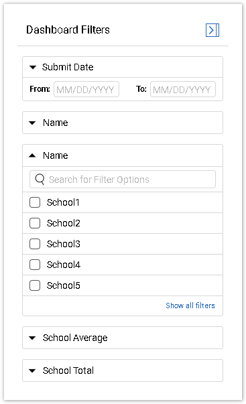The image size is (246, 404).
Task: Click the Submit Date header label
Action: (x=68, y=67)
